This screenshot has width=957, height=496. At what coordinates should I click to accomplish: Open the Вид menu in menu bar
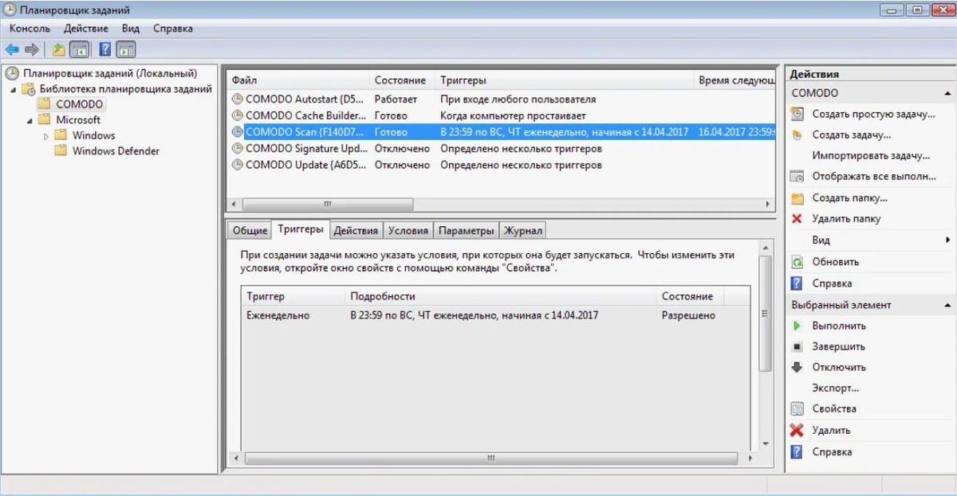point(131,29)
